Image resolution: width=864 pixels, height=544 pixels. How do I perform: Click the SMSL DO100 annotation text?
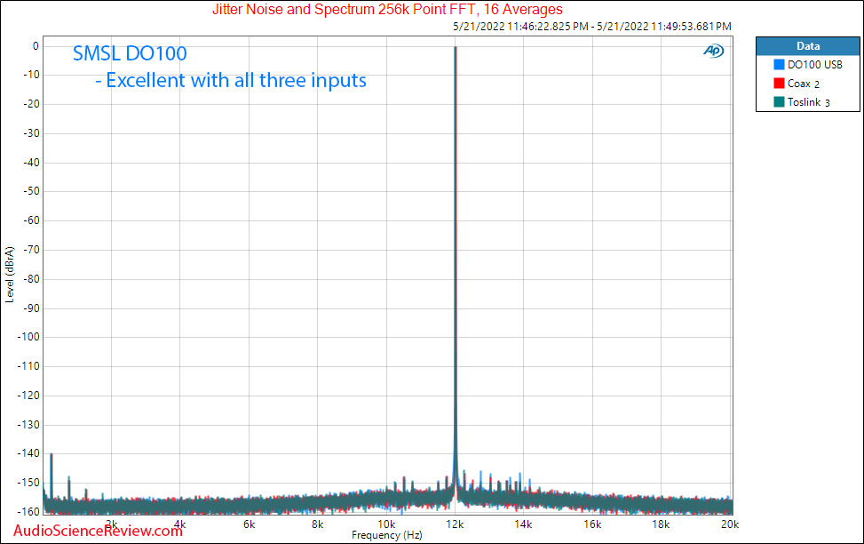129,54
